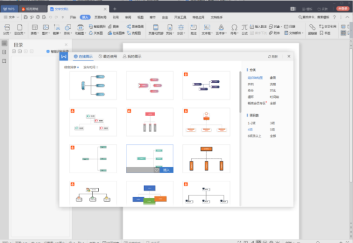Click the 图片 picture icon

pyautogui.click(x=46, y=29)
